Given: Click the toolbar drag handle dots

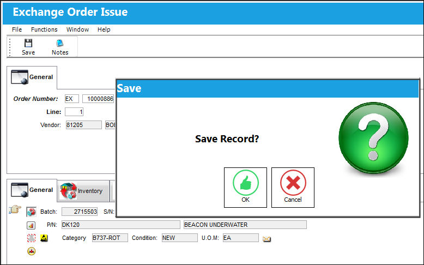Looking at the screenshot, I should pos(10,47).
